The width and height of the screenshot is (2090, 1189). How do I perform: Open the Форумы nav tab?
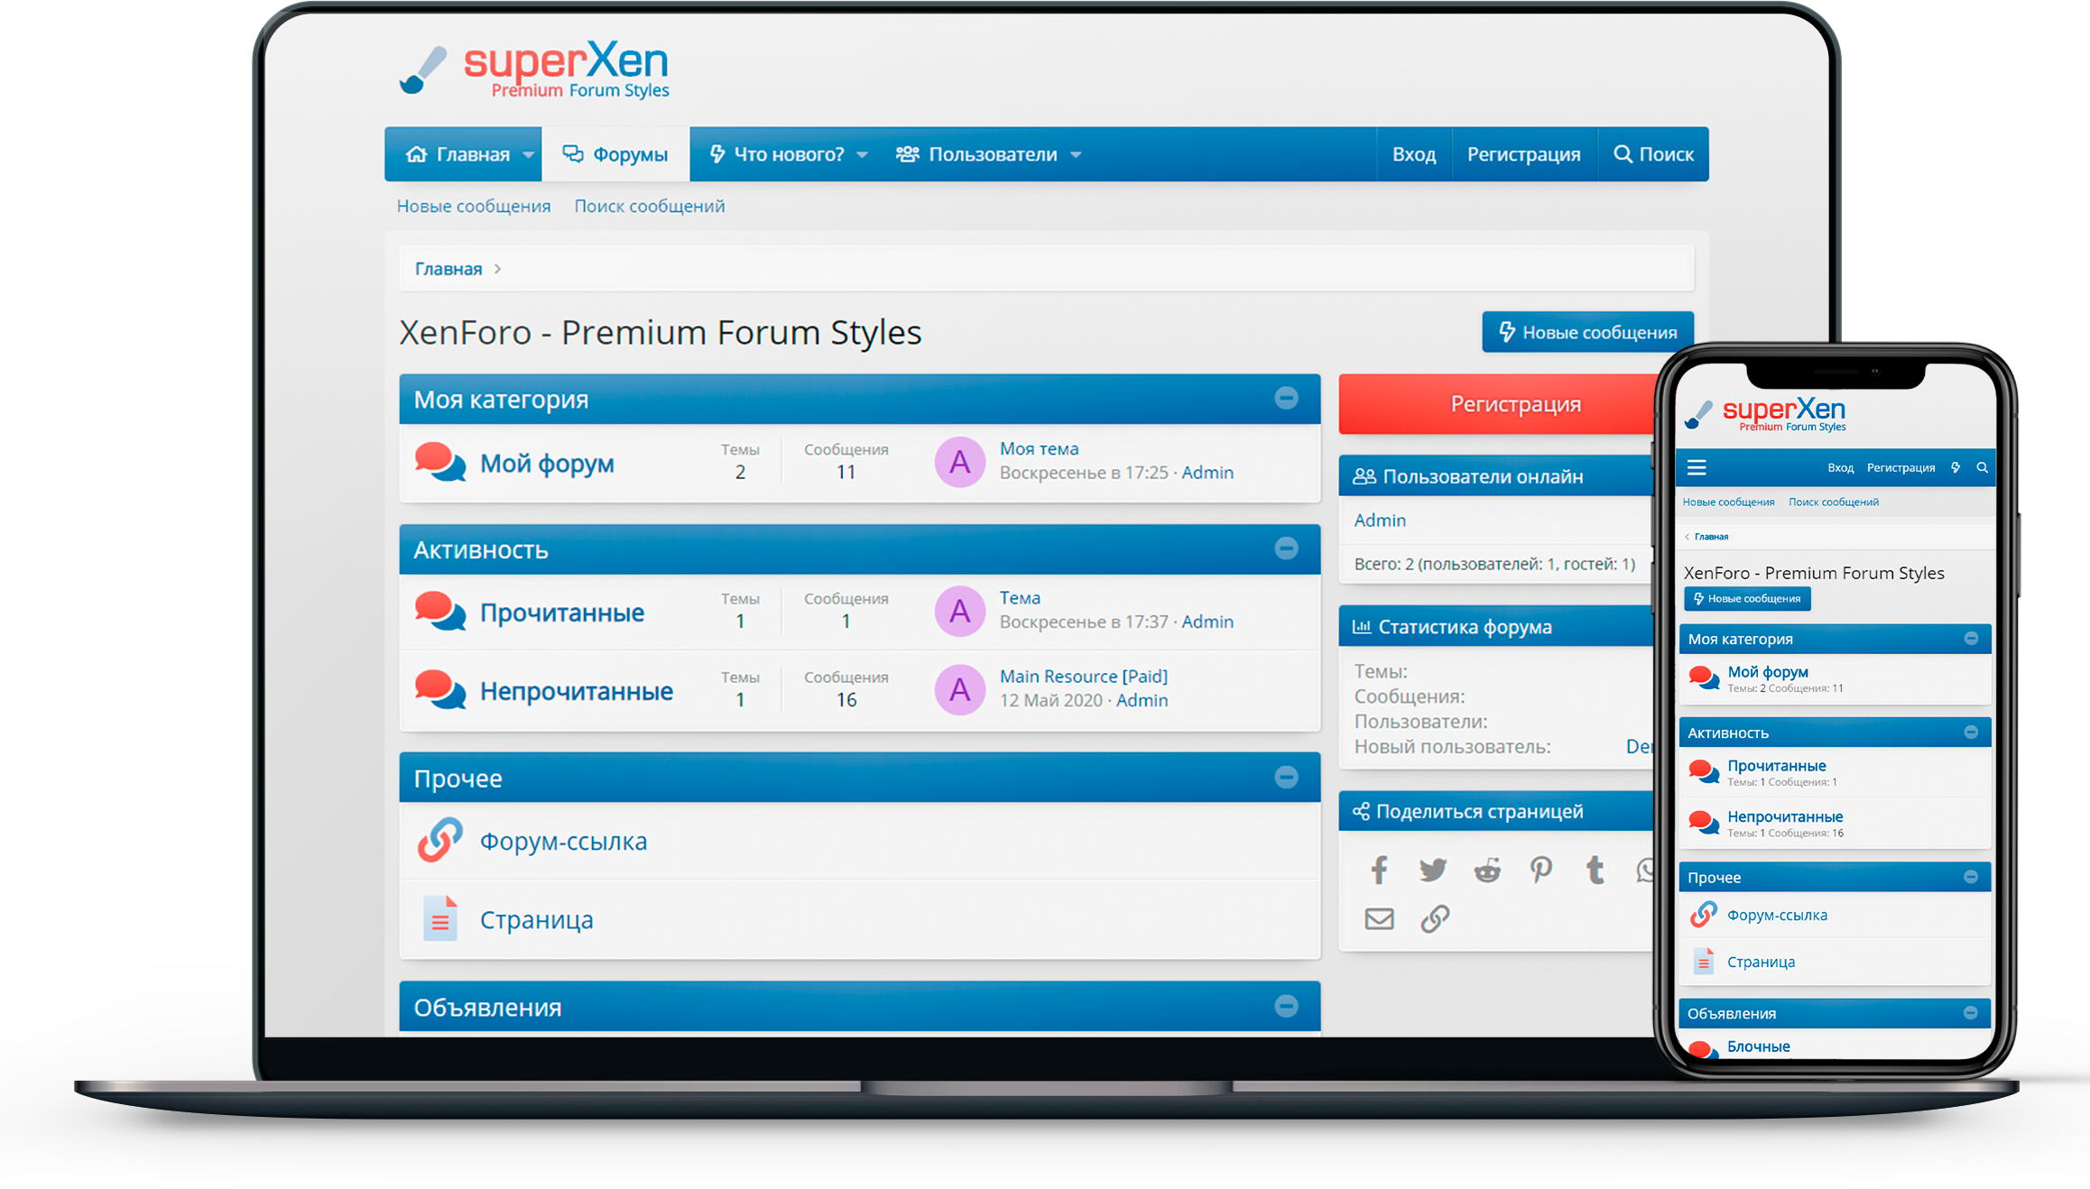coord(615,154)
